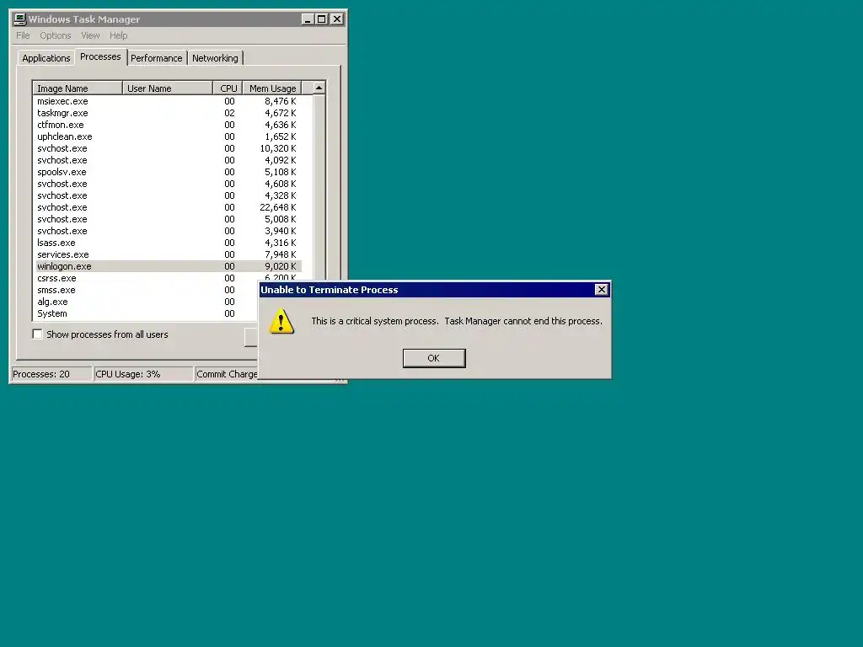Select the lsass.exe process

click(x=168, y=243)
